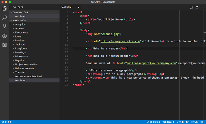The image size is (206, 124).
Task: Click the errors and warnings status indicator
Action: [6, 122]
